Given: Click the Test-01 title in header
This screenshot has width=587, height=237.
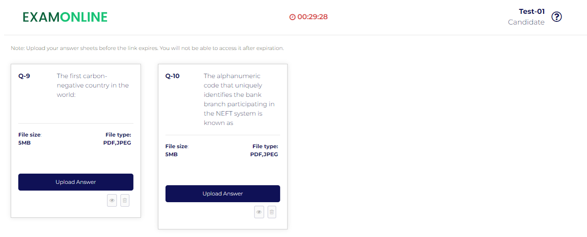Looking at the screenshot, I should tap(532, 12).
